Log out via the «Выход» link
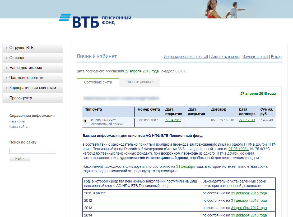This screenshot has width=293, height=217. pyautogui.click(x=276, y=57)
